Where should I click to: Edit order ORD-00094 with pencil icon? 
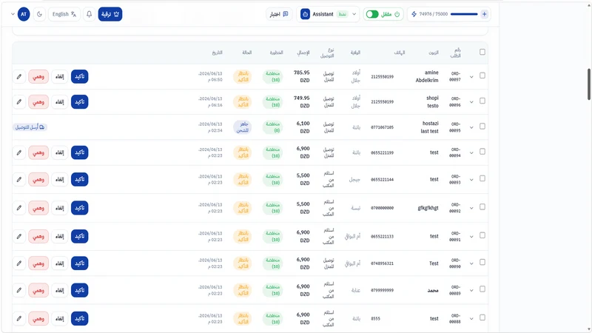pyautogui.click(x=19, y=152)
